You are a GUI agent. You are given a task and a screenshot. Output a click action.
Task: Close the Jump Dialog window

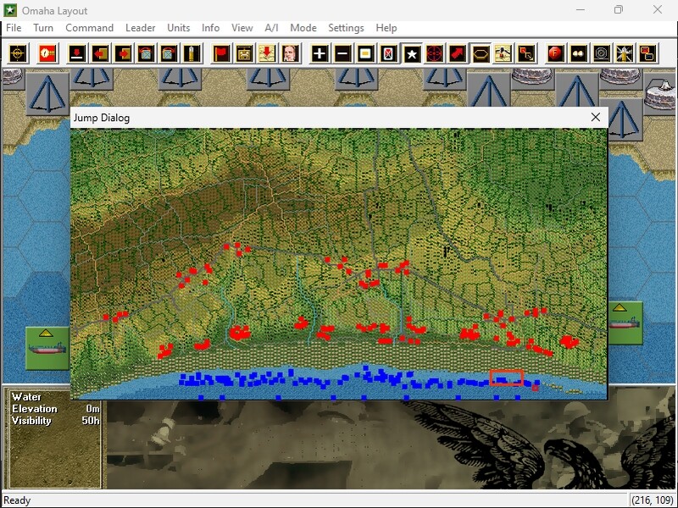pyautogui.click(x=596, y=117)
